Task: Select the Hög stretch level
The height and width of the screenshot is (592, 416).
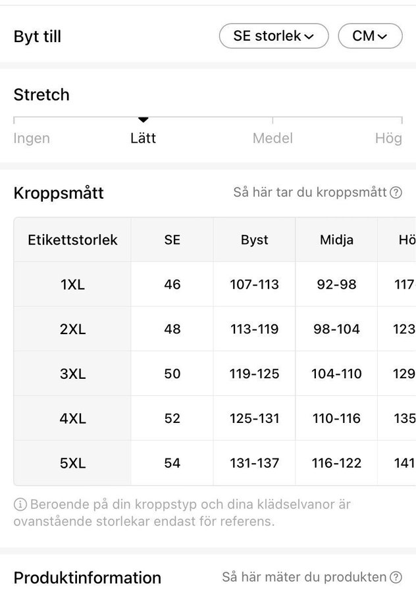Action: point(388,138)
